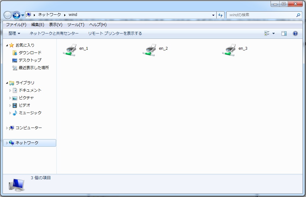Screen dimensions: 306x197
Task: Select the ピクチャ library
Action: (26, 98)
